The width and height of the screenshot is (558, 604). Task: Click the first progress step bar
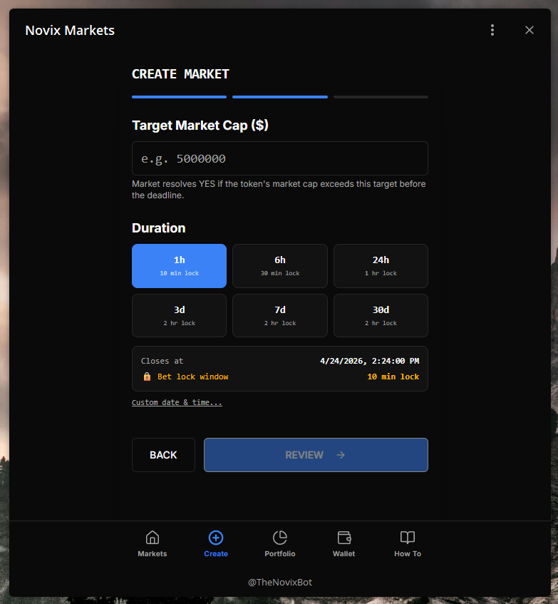tap(179, 97)
